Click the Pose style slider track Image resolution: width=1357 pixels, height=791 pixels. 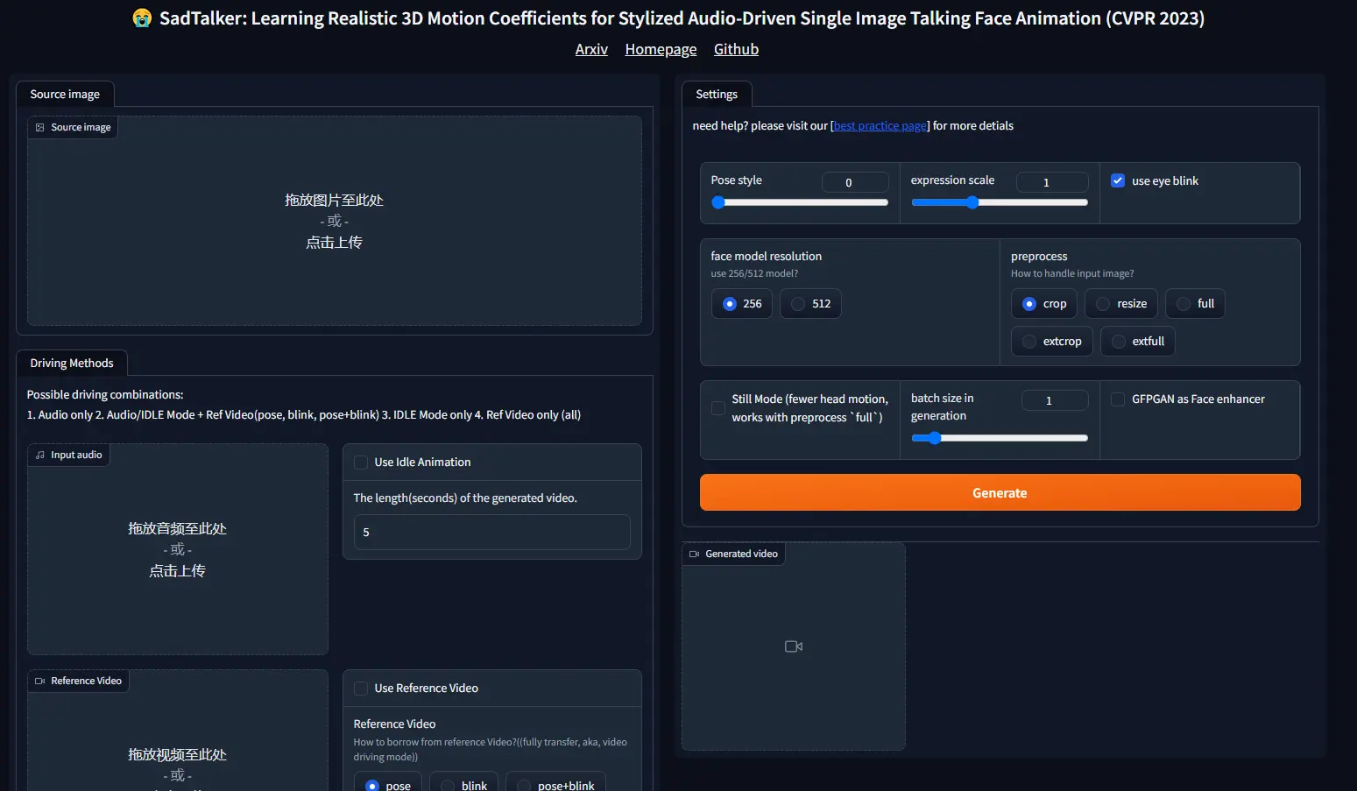[x=800, y=202]
